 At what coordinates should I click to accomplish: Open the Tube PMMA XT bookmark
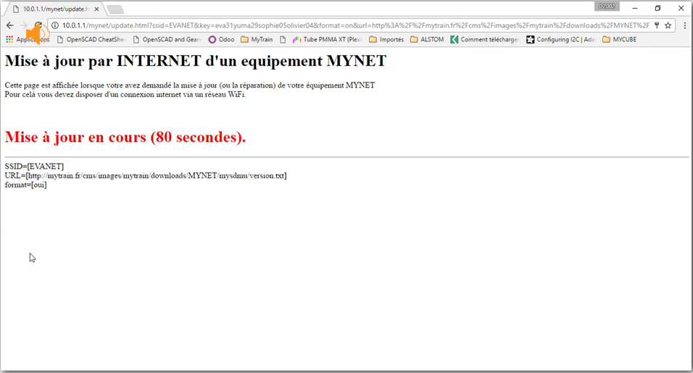coord(327,39)
